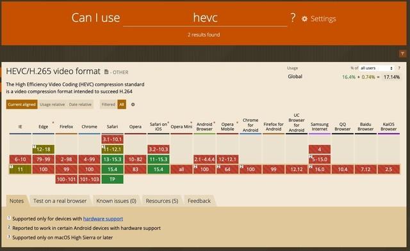Open the Known issues (0) tab
This screenshot has width=410, height=251.
tap(116, 201)
